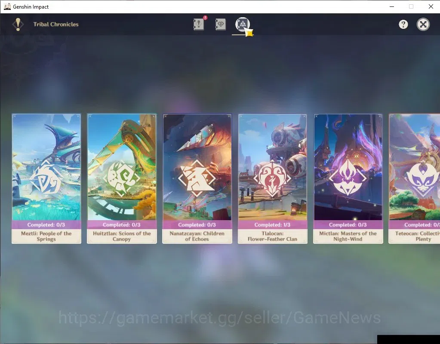Open the Tlalocan: Flower-Feather Clan card
The height and width of the screenshot is (344, 440).
(273, 178)
